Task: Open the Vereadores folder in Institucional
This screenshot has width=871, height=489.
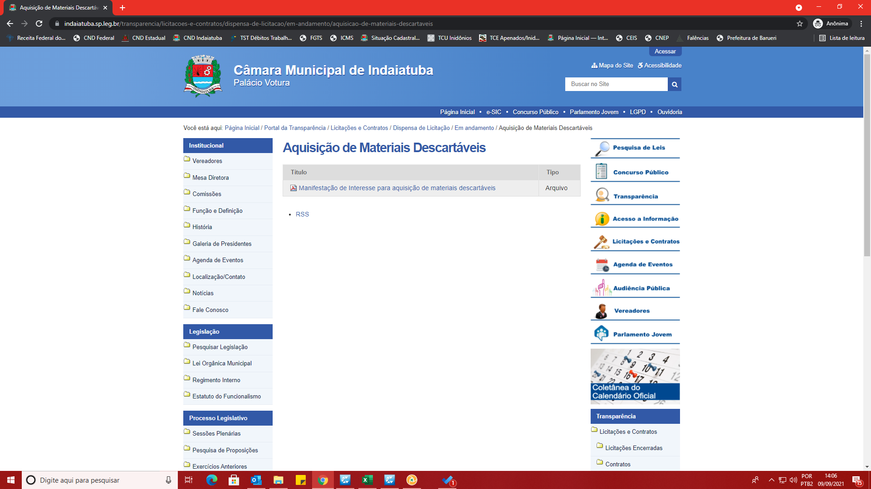Action: [207, 161]
